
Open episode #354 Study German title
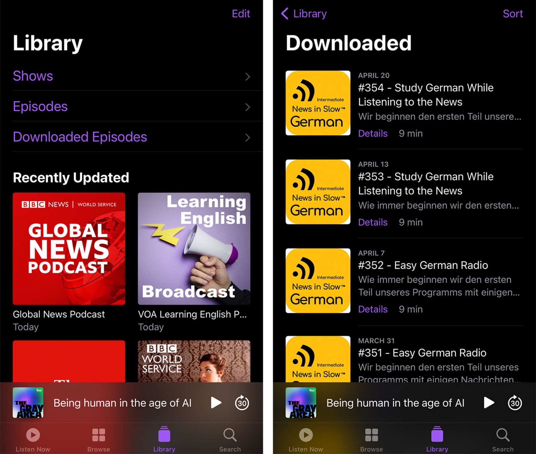click(x=426, y=95)
